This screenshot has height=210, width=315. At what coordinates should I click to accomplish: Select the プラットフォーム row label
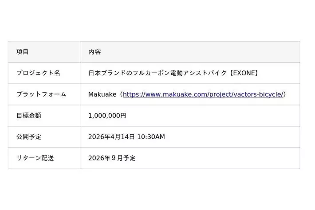tap(41, 94)
